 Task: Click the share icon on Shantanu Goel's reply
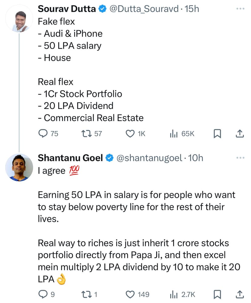point(240,294)
